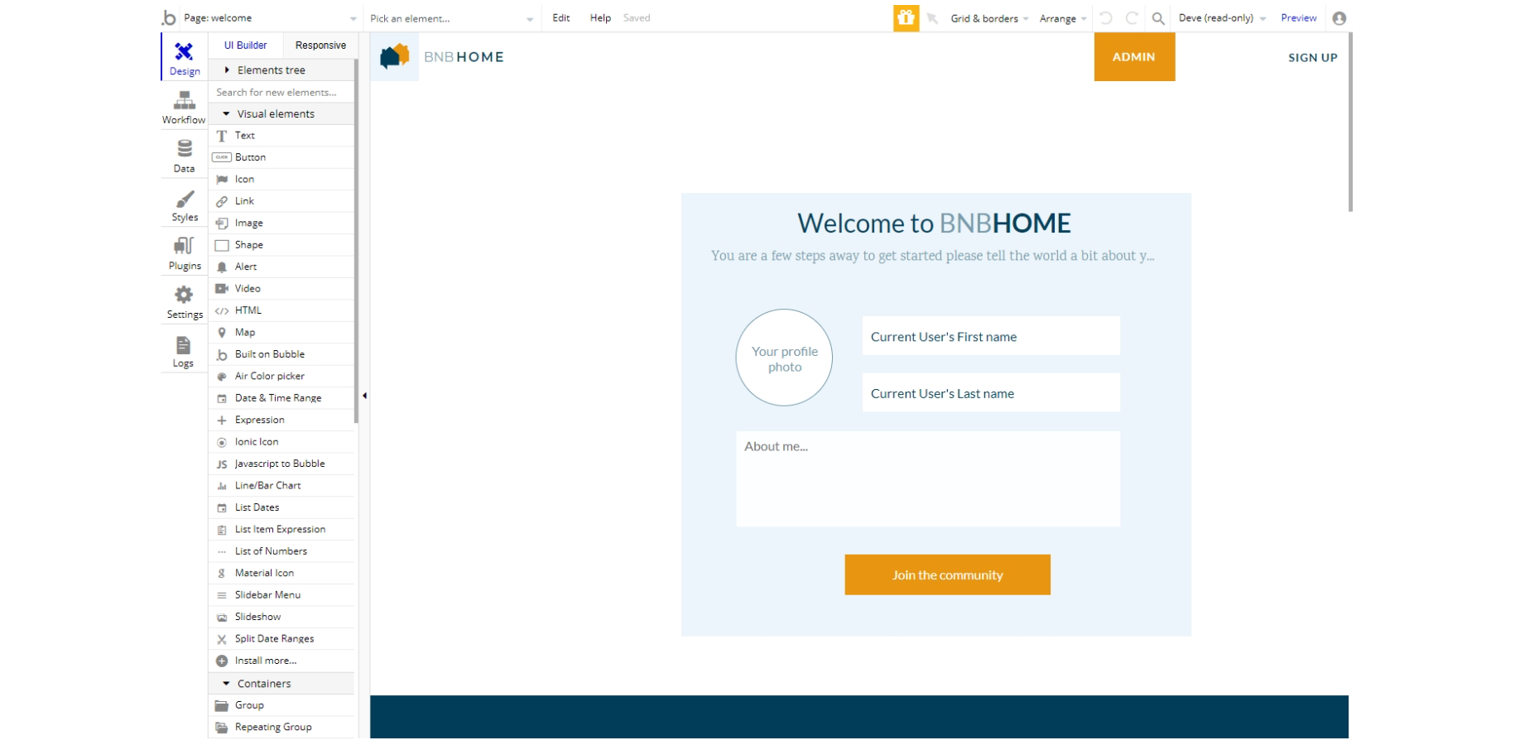This screenshot has width=1515, height=745.
Task: Select the Icon element
Action: (281, 180)
